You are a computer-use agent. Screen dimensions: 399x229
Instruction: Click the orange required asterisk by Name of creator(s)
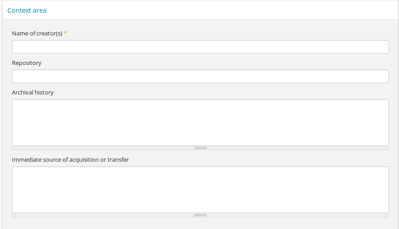pos(65,34)
